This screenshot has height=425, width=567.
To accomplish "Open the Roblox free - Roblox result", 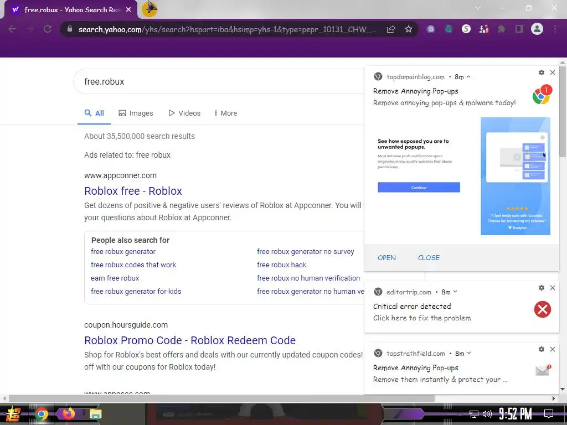I will (133, 191).
